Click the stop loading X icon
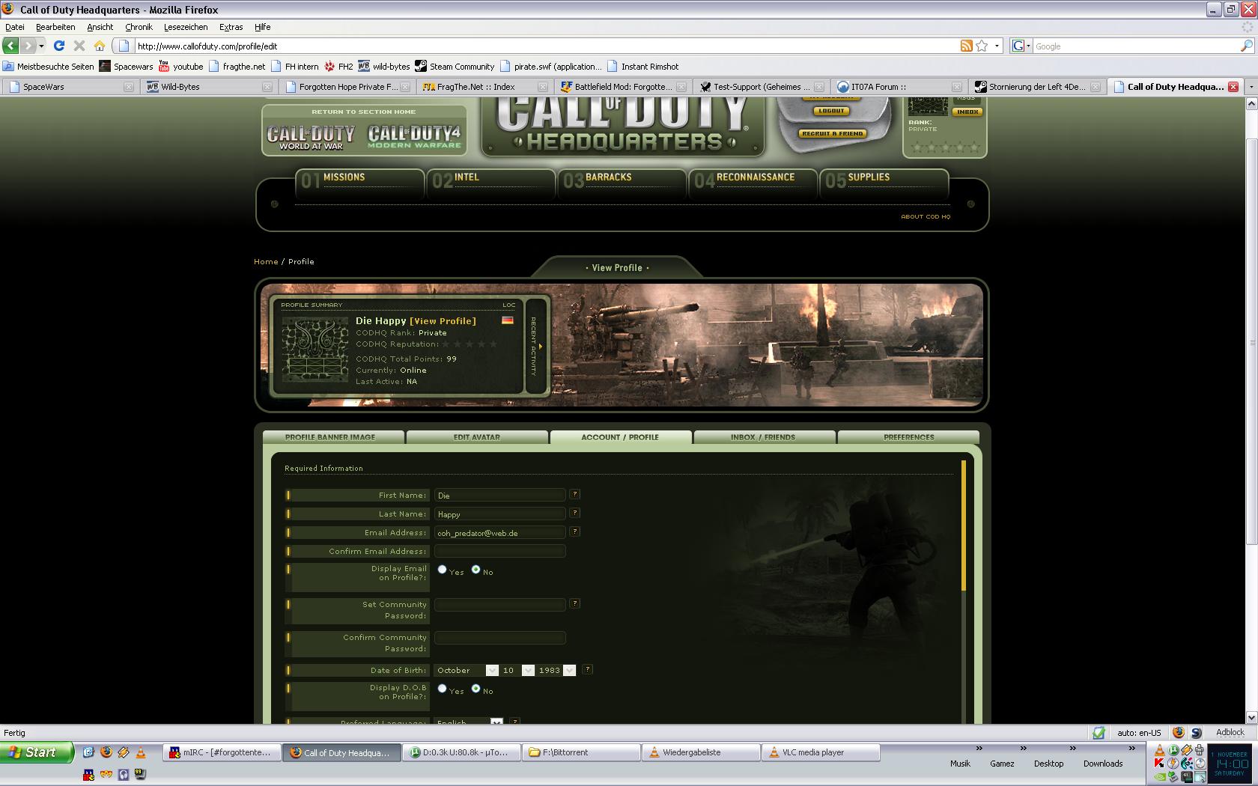1258x786 pixels. click(x=79, y=46)
